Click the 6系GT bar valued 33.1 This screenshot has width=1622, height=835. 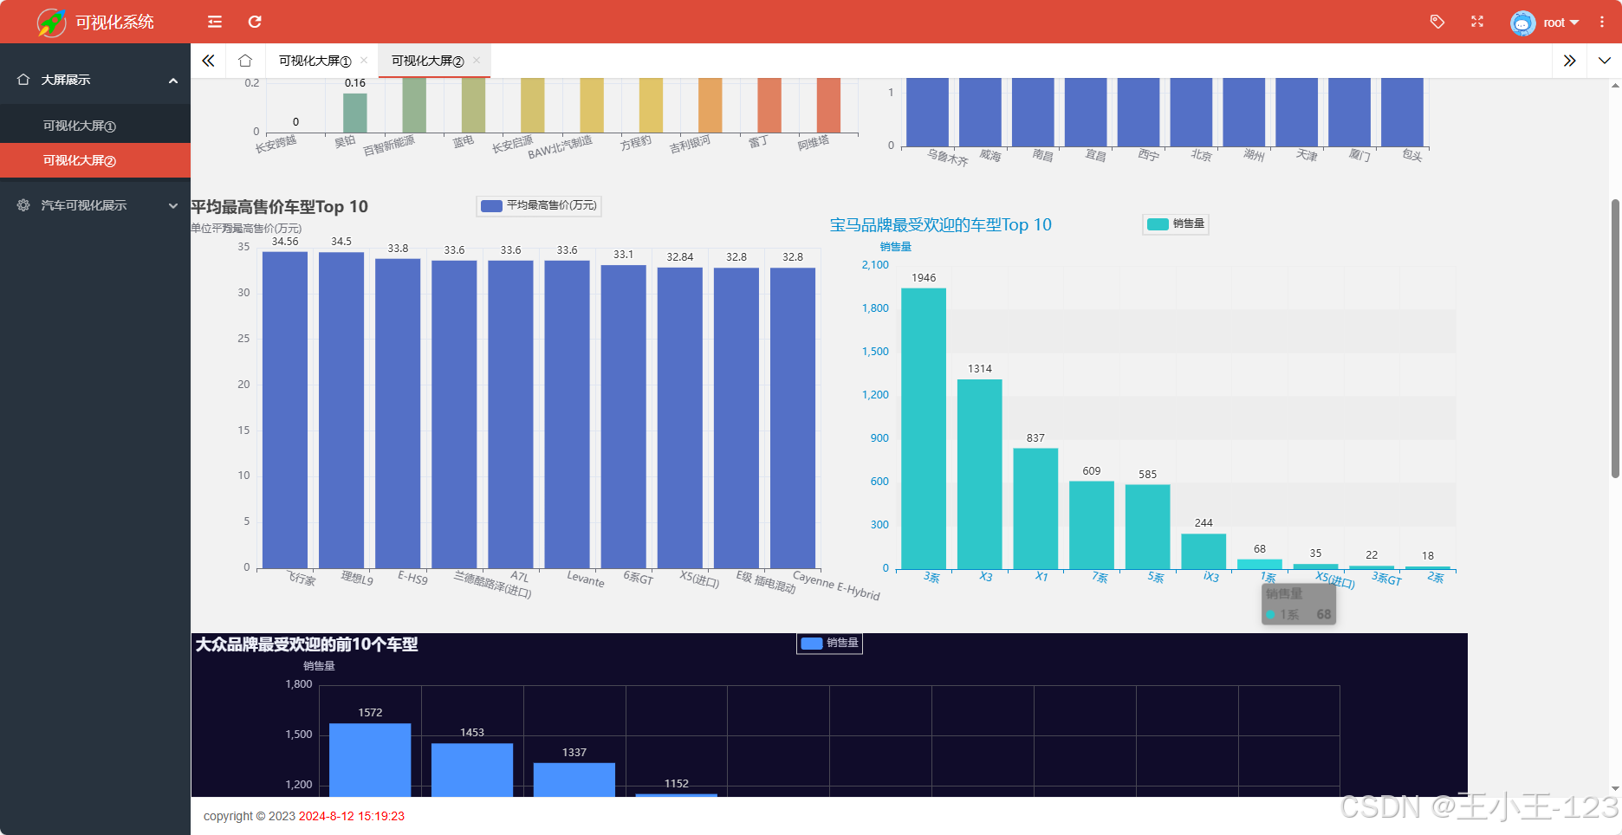click(x=624, y=417)
